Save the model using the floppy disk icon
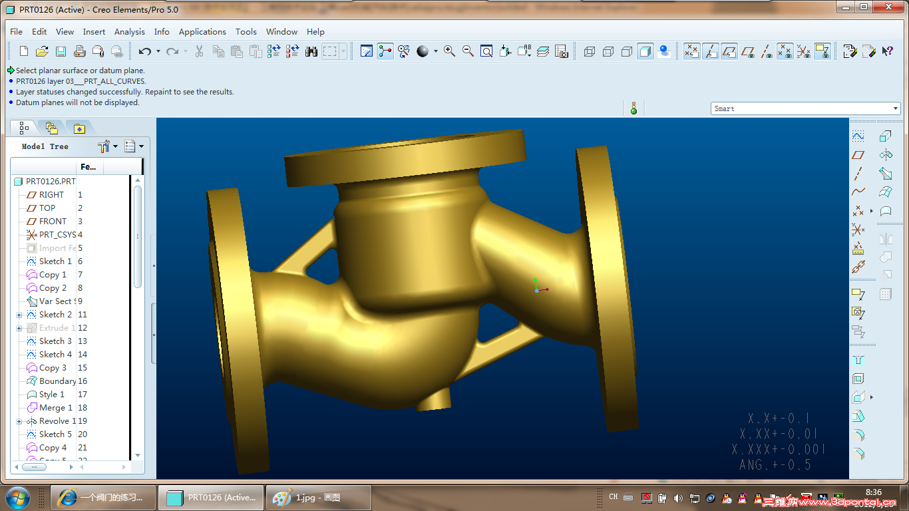Image resolution: width=909 pixels, height=511 pixels. click(x=61, y=51)
